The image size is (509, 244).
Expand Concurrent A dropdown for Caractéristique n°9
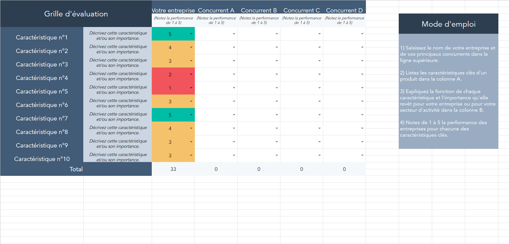(234, 142)
